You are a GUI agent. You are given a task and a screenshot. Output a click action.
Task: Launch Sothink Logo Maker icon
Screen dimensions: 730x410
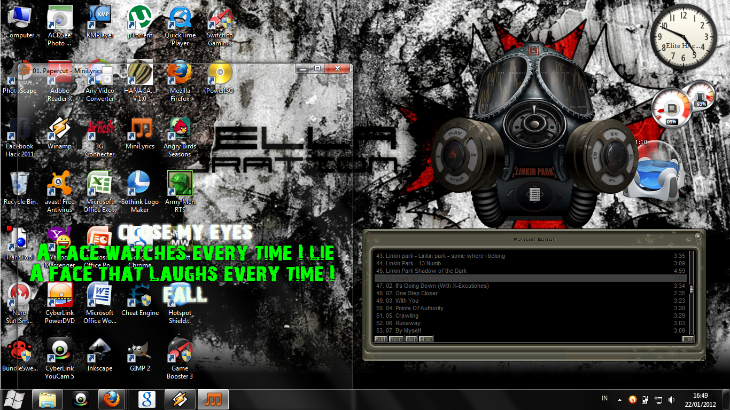140,192
